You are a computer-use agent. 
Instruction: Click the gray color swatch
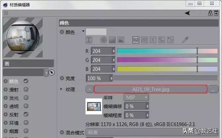click(96, 32)
